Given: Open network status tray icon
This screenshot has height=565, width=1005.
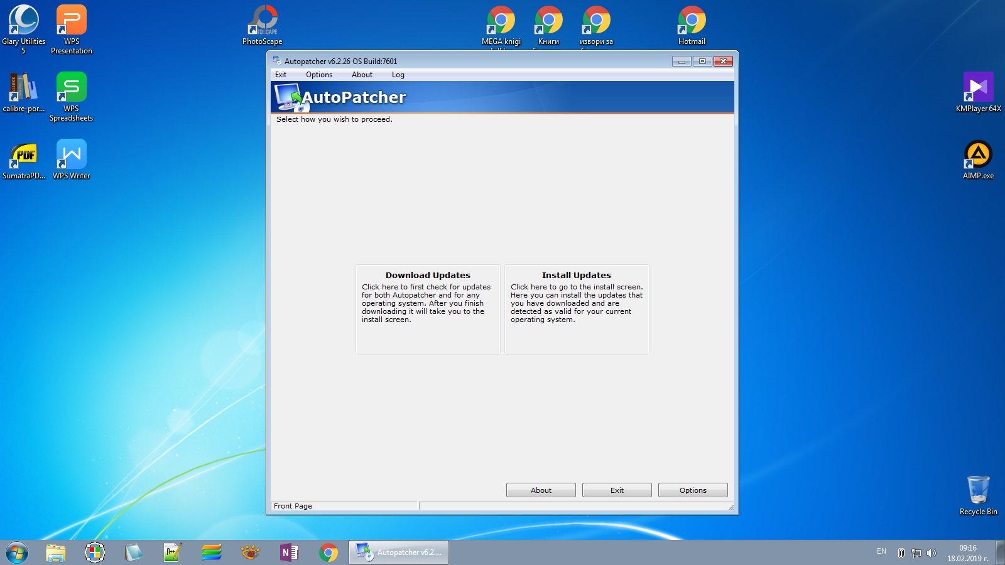Looking at the screenshot, I should tap(916, 553).
